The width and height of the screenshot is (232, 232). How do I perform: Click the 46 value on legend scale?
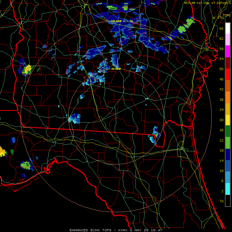click(221, 79)
